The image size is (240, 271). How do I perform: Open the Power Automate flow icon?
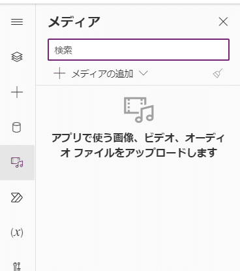tap(17, 198)
